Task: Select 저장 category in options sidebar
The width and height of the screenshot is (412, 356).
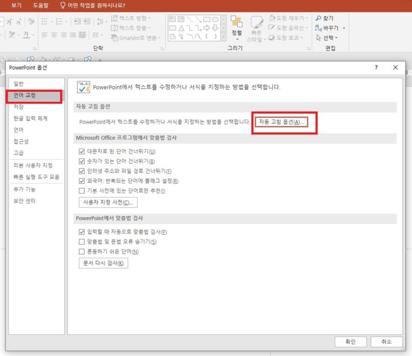Action: point(36,107)
